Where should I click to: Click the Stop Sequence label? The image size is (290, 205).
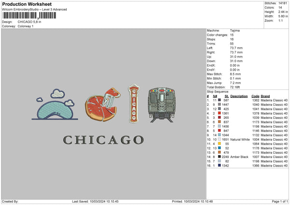[218, 92]
